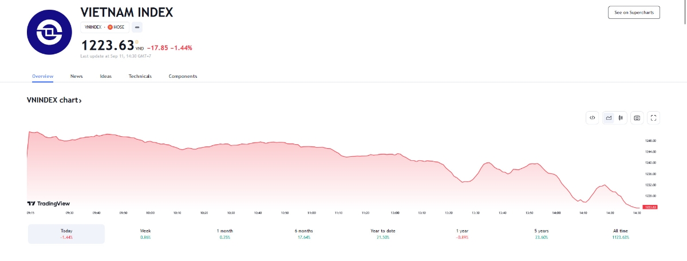This screenshot has width=687, height=261.
Task: Switch to the area chart style
Action: 609,118
